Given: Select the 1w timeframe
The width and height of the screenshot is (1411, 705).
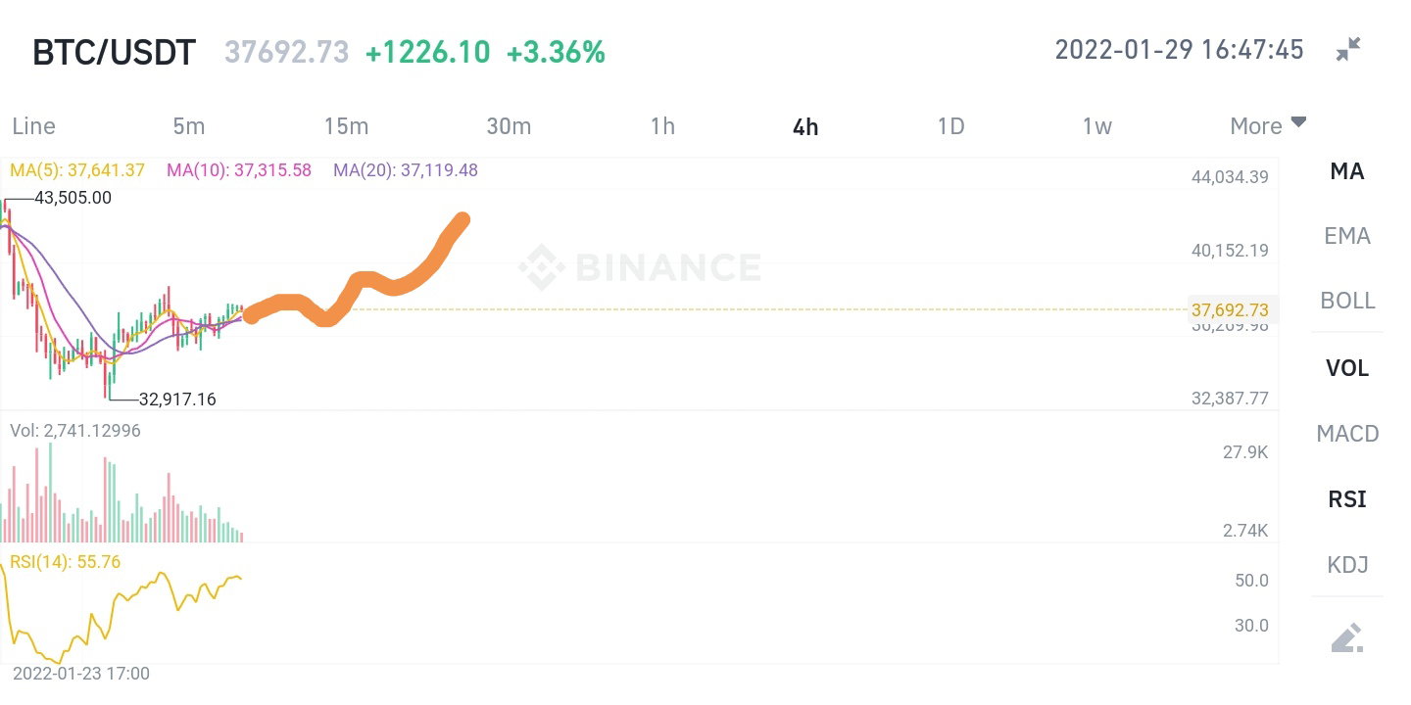Looking at the screenshot, I should pos(1096,126).
